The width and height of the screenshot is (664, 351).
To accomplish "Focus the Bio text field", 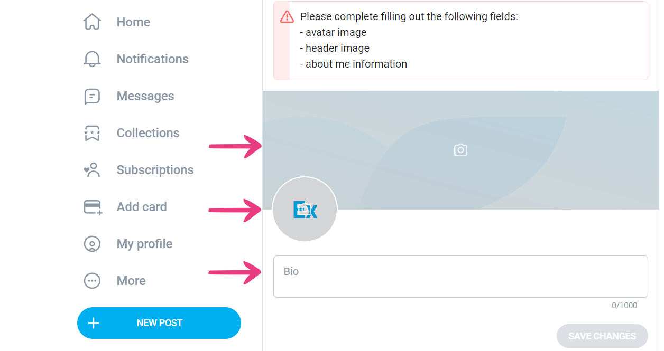I will 460,277.
